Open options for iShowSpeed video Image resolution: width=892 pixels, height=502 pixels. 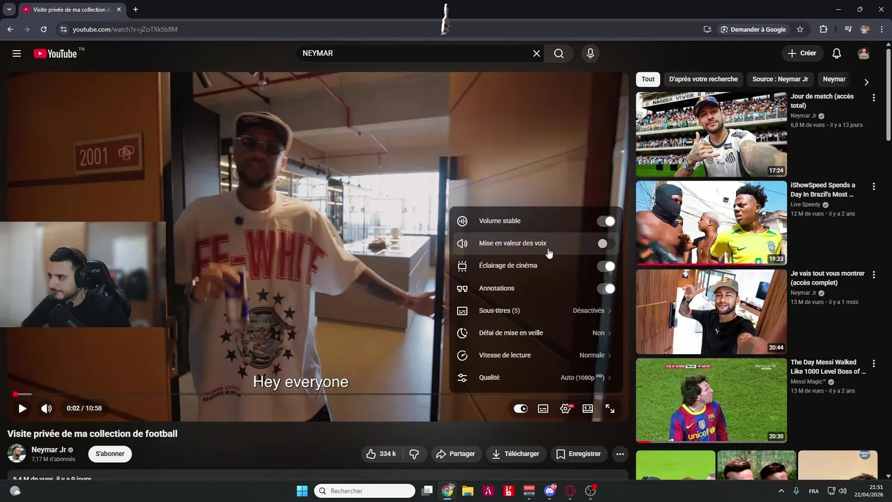coord(873,186)
